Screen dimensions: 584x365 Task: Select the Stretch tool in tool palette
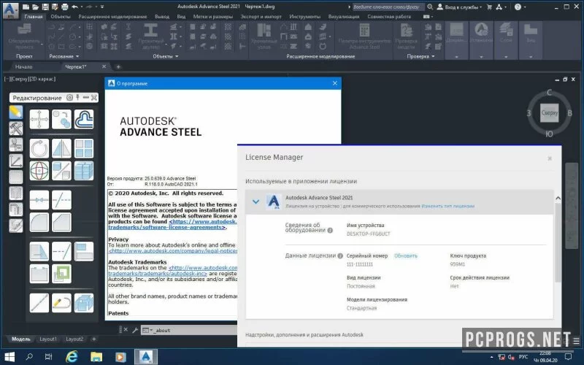click(x=39, y=251)
